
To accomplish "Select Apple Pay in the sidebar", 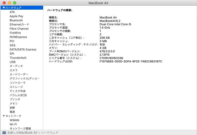I will (16, 16).
